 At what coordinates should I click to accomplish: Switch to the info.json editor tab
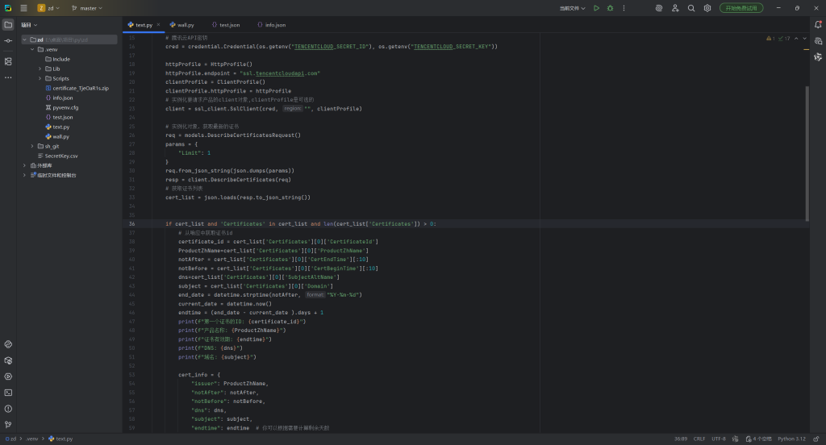point(275,25)
